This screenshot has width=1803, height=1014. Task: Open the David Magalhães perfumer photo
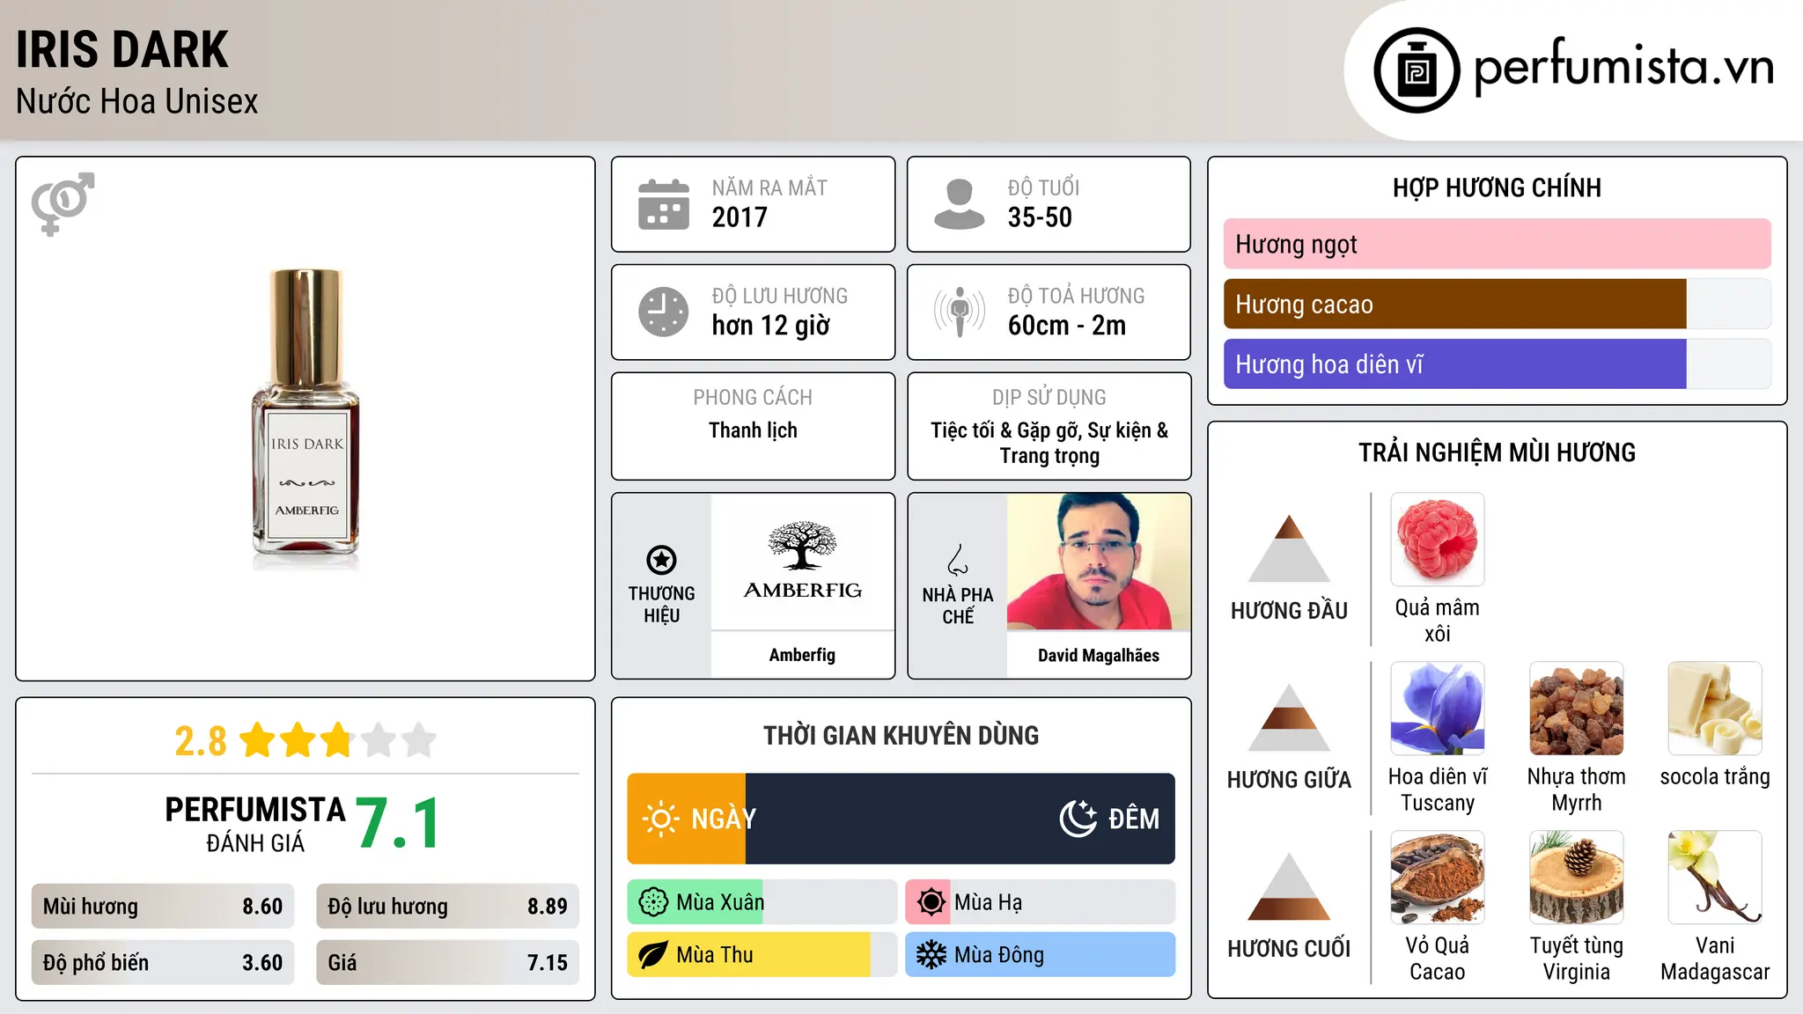[x=1099, y=562]
